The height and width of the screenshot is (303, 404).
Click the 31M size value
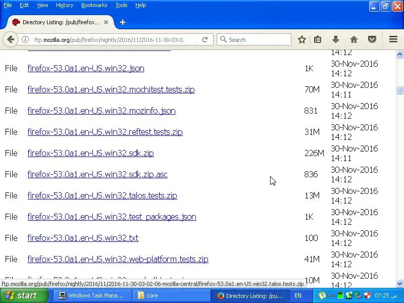[312, 132]
